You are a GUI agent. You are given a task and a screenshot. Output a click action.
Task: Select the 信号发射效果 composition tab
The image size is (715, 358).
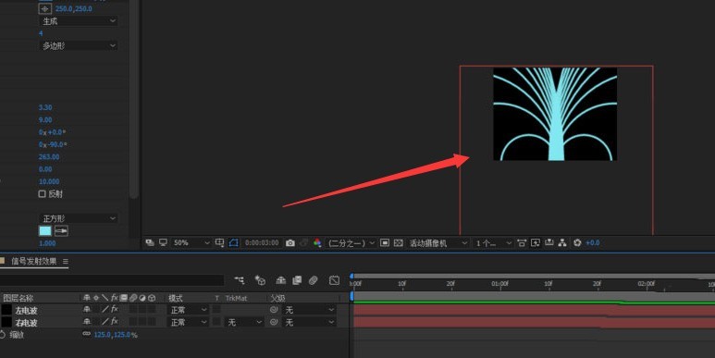(x=34, y=261)
